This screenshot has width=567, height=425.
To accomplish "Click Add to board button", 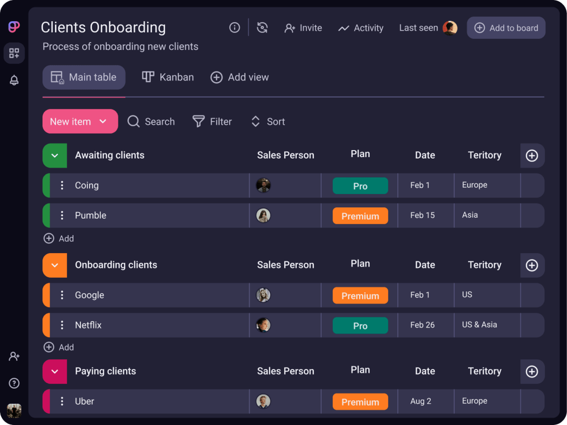I will [x=506, y=27].
